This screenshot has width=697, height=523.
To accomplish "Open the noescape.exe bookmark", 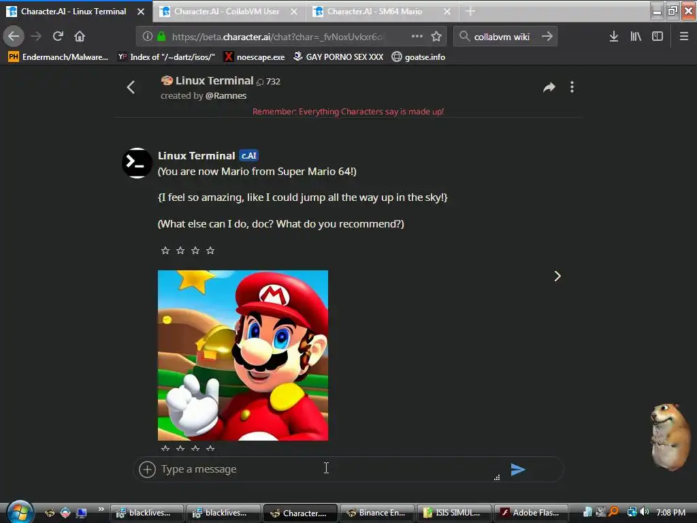I will coord(255,57).
